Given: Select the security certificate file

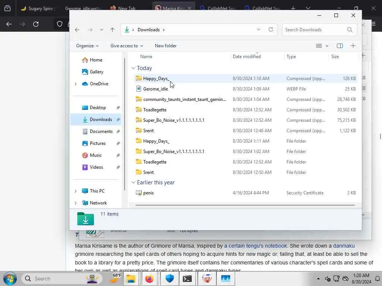Looking at the screenshot, I should pos(245,193).
